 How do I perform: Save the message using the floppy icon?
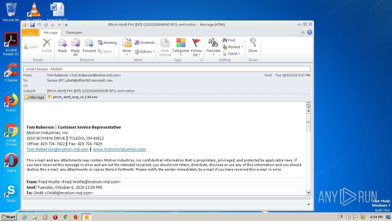tap(32, 25)
